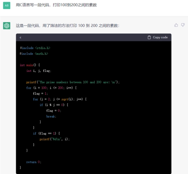Screen dimensions: 188x174
Task: Click the AB user avatar
Action: click(7, 5)
